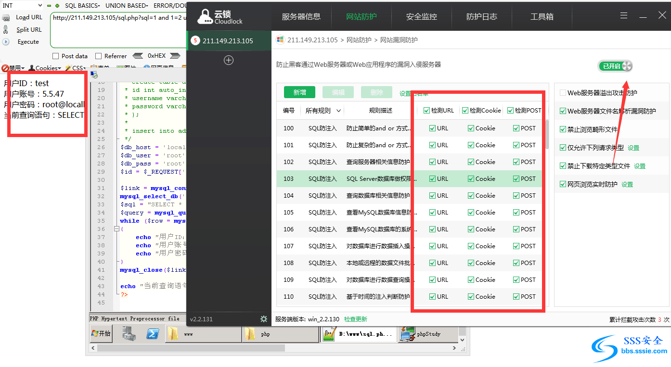
Task: Expand the 所有规则 filter dropdown
Action: 323,110
